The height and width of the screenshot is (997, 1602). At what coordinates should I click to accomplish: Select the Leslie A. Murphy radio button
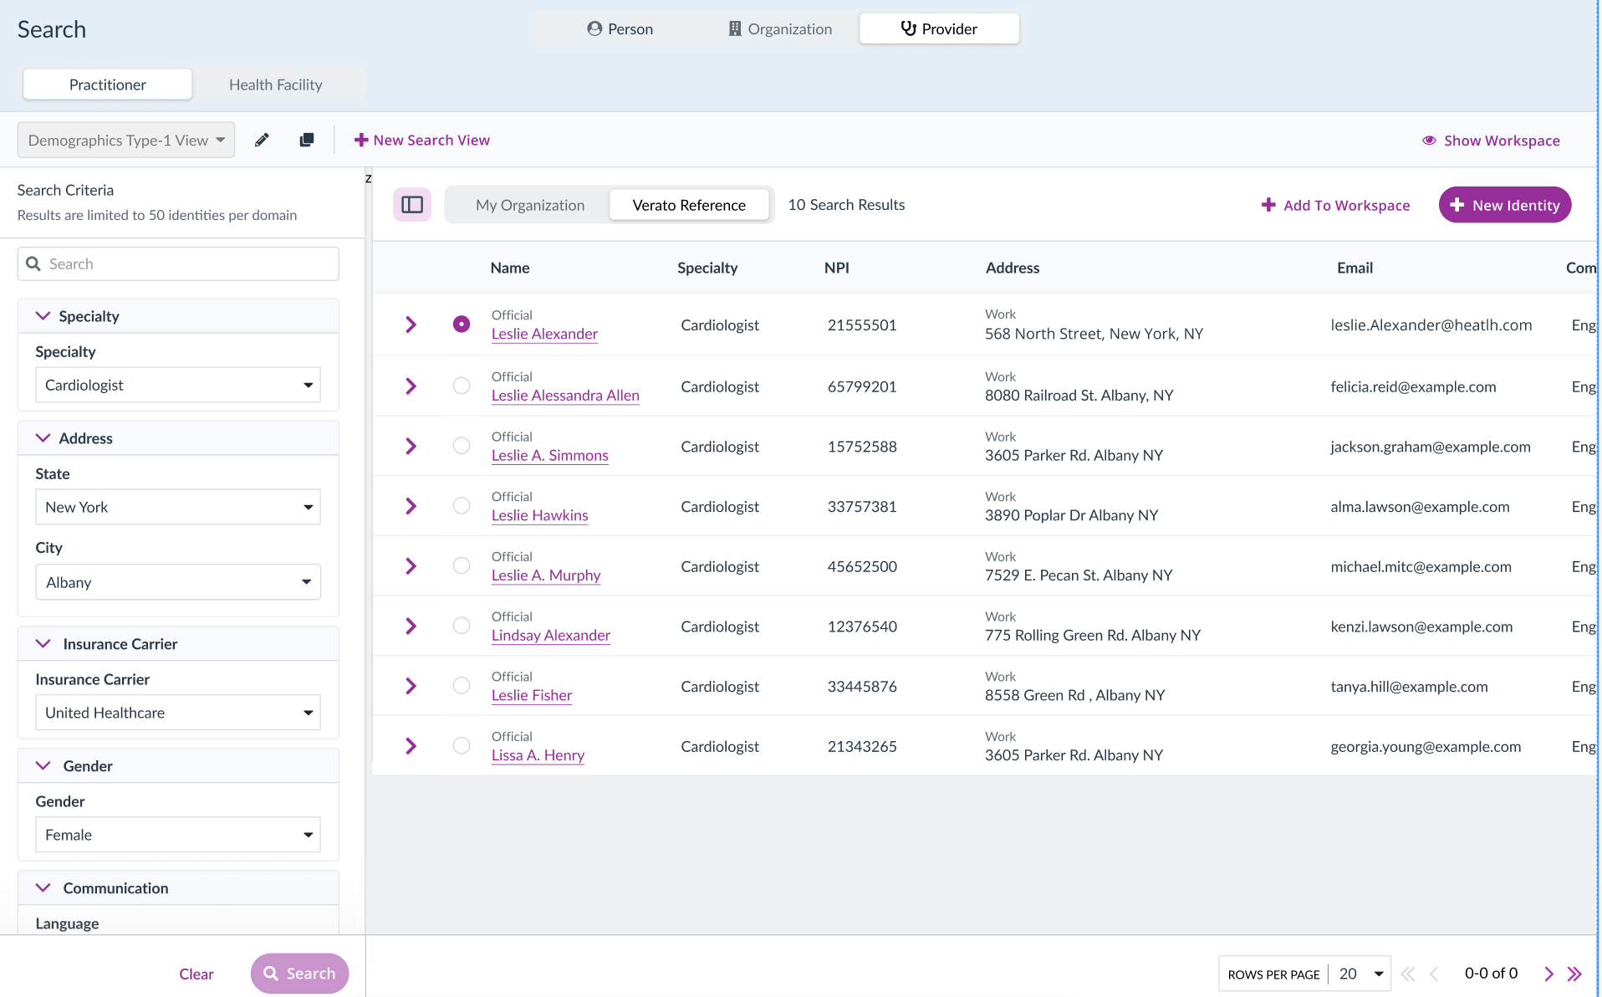[x=462, y=565]
